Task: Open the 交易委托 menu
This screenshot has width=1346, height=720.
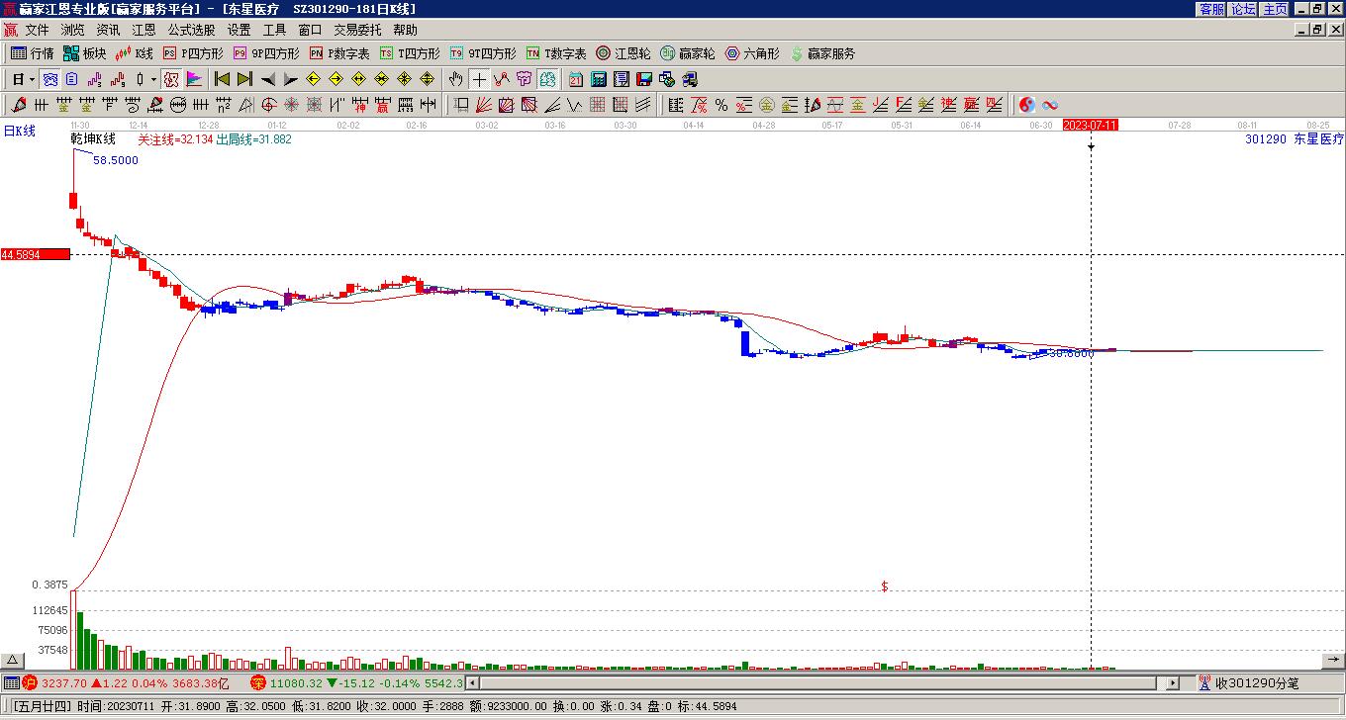Action: pyautogui.click(x=357, y=31)
